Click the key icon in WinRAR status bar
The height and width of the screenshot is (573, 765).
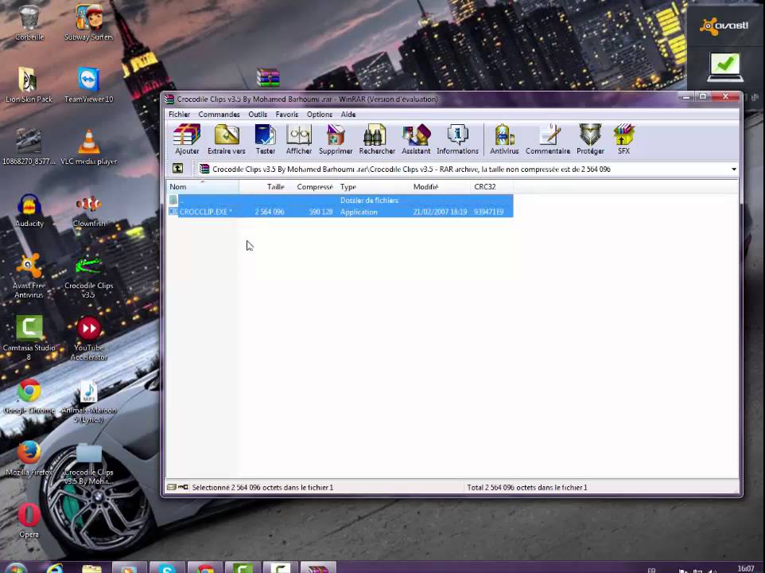pos(183,487)
